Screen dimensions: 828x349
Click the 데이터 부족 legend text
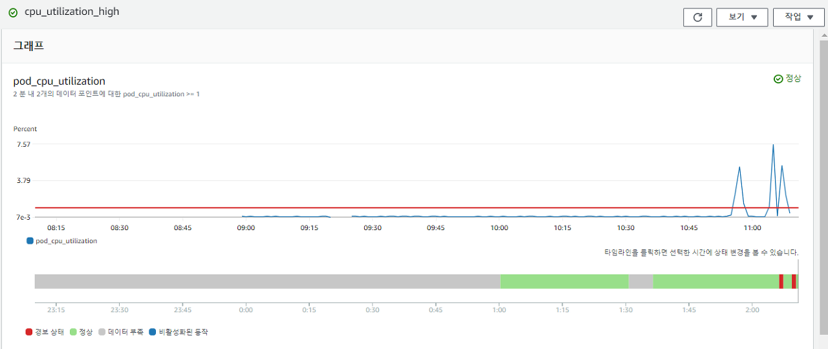point(125,332)
